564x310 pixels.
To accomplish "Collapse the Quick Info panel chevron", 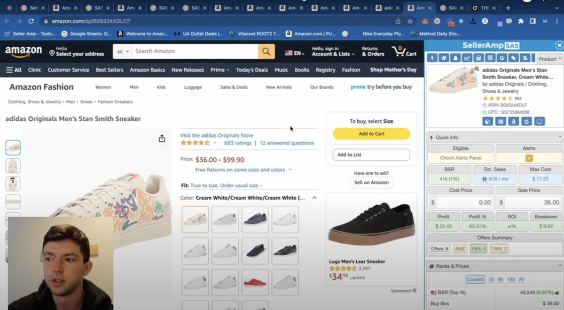I will (560, 137).
